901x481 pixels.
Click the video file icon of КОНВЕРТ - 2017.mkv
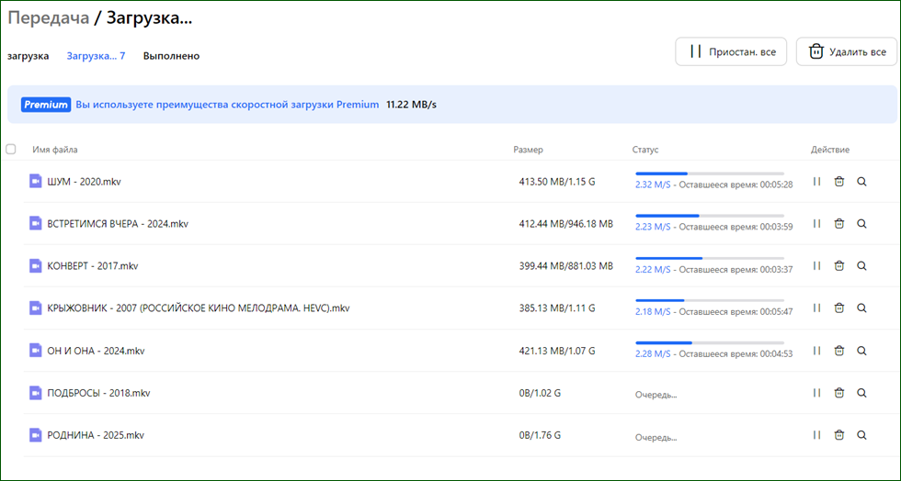click(36, 266)
